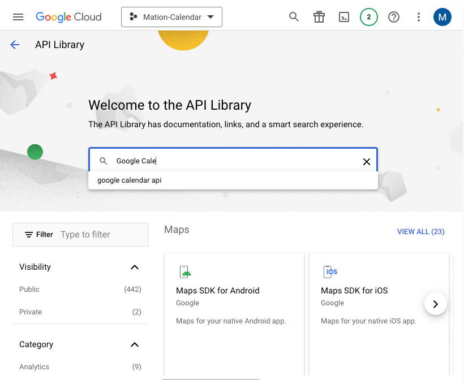Viewport: 464px width, 380px height.
Task: Click the Welcome to the API Library heading
Action: tap(170, 105)
